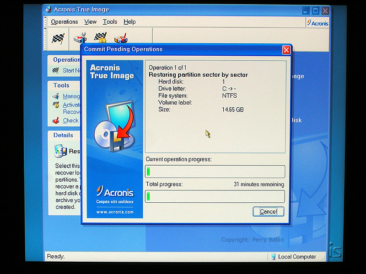Image resolution: width=366 pixels, height=274 pixels.
Task: Click the 'Current operation progress:' label
Action: pos(178,159)
